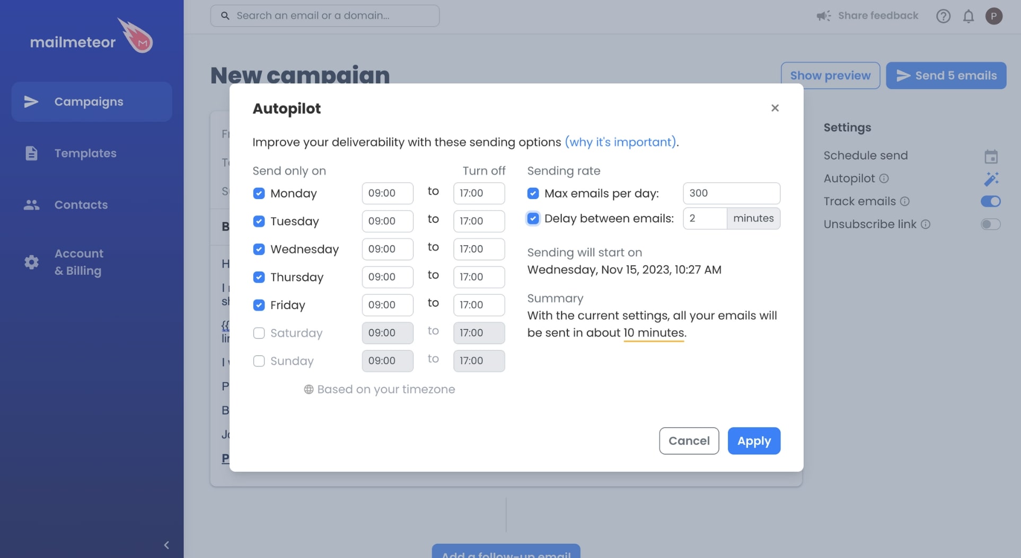
Task: Toggle Delay between emails checkbox
Action: [x=533, y=218]
